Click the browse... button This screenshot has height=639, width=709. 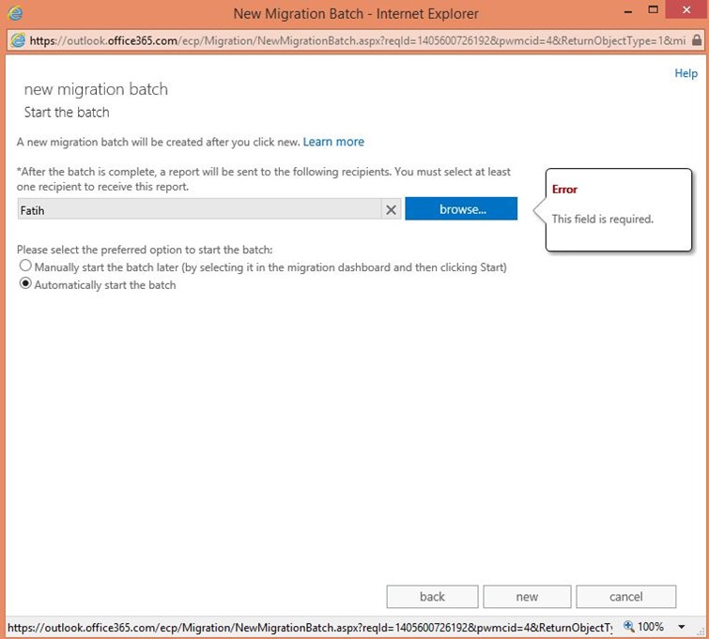coord(461,209)
